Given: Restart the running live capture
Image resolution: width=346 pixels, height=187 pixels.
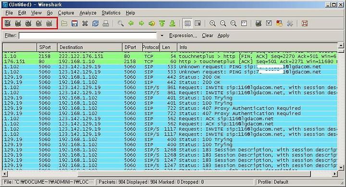Looking at the screenshot, I should tap(49, 23).
